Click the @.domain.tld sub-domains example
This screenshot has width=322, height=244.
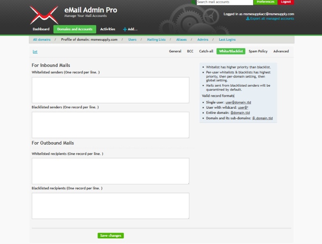[x=262, y=118]
